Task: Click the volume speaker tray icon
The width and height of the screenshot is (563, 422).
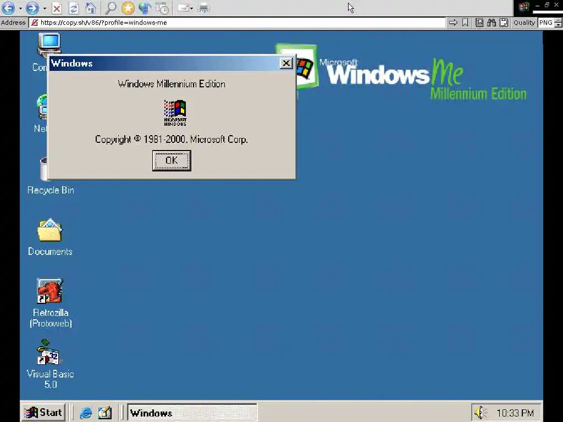Action: (480, 413)
